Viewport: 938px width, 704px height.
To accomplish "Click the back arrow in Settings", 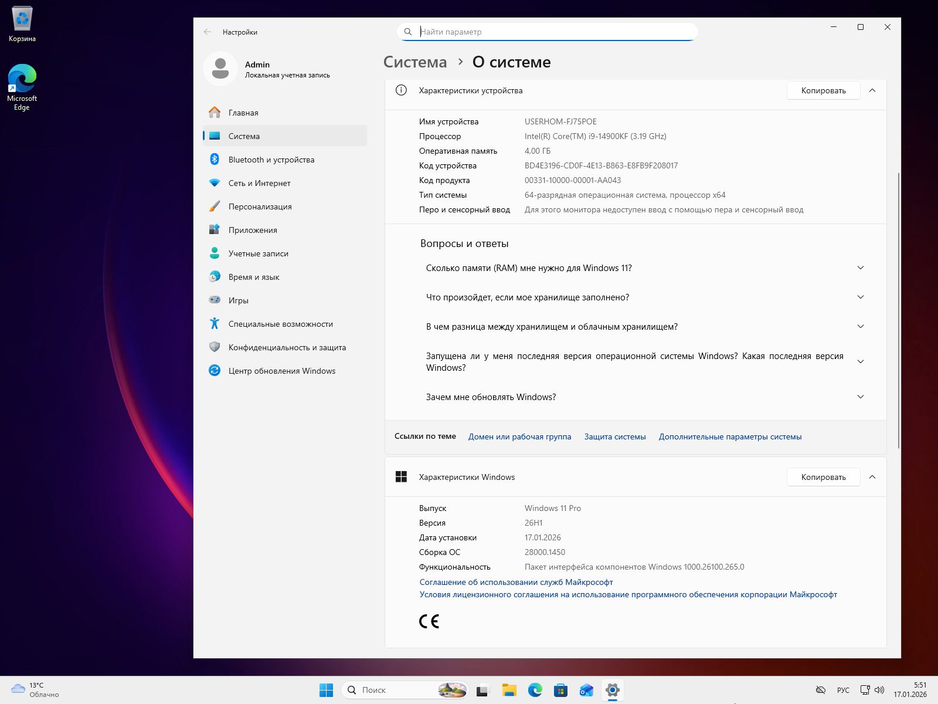I will coord(208,32).
